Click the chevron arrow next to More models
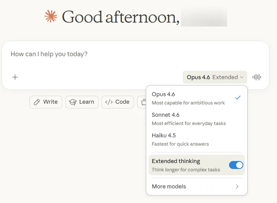 point(237,186)
